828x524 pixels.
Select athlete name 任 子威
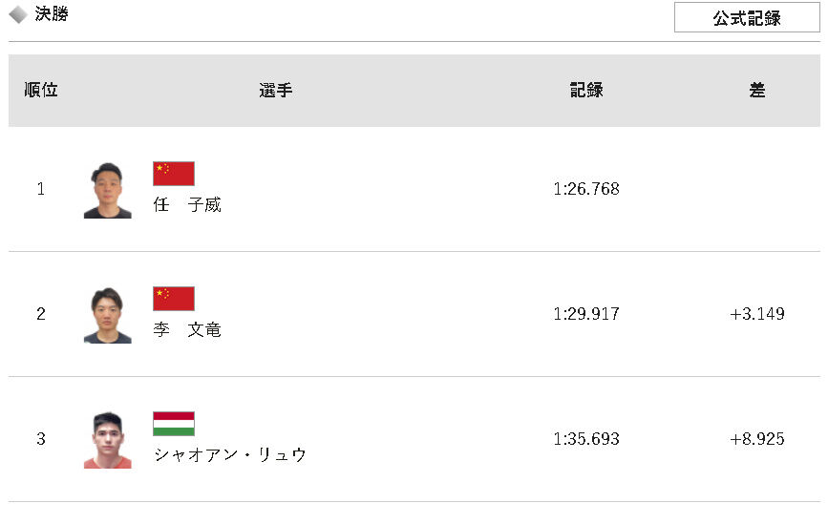(187, 204)
